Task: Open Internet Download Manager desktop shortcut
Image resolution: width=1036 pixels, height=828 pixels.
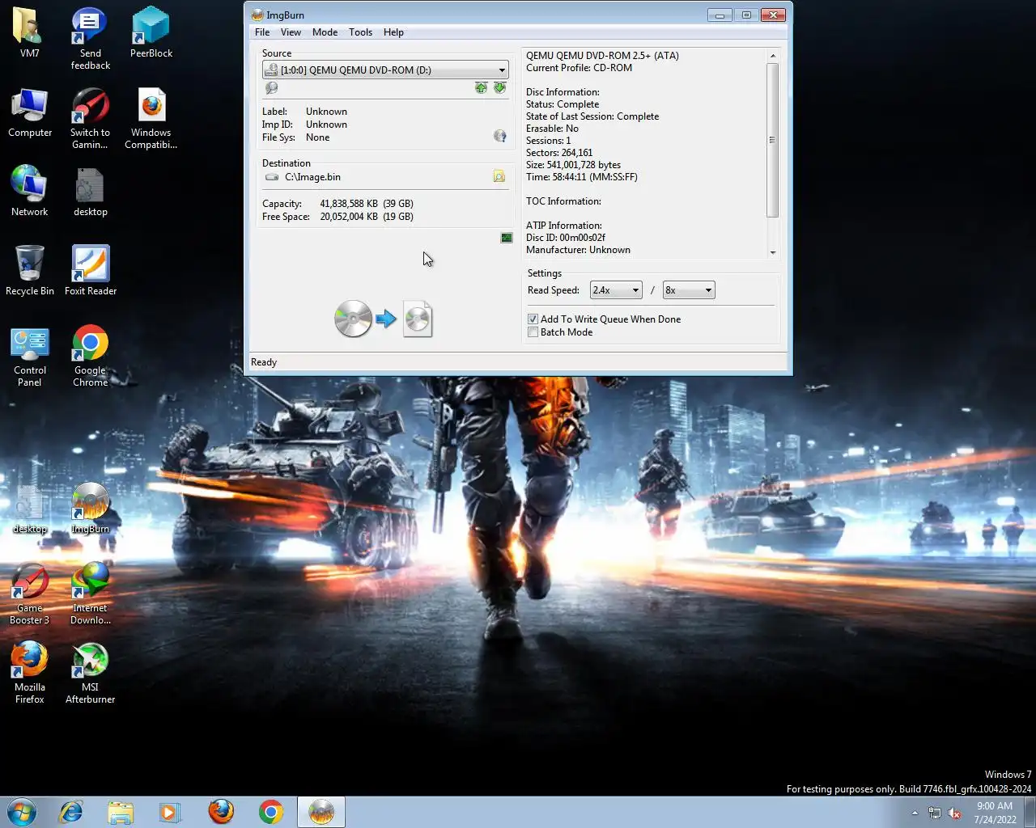Action: point(90,594)
